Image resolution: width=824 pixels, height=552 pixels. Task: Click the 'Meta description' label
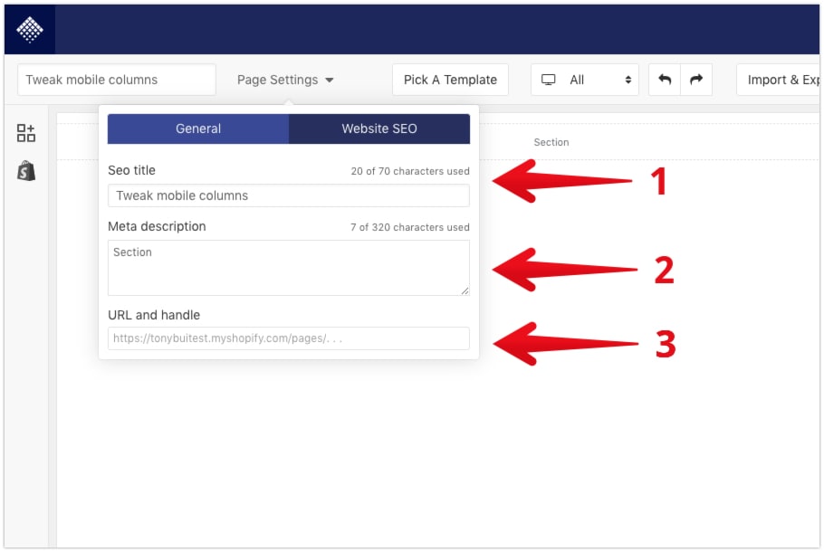point(157,226)
